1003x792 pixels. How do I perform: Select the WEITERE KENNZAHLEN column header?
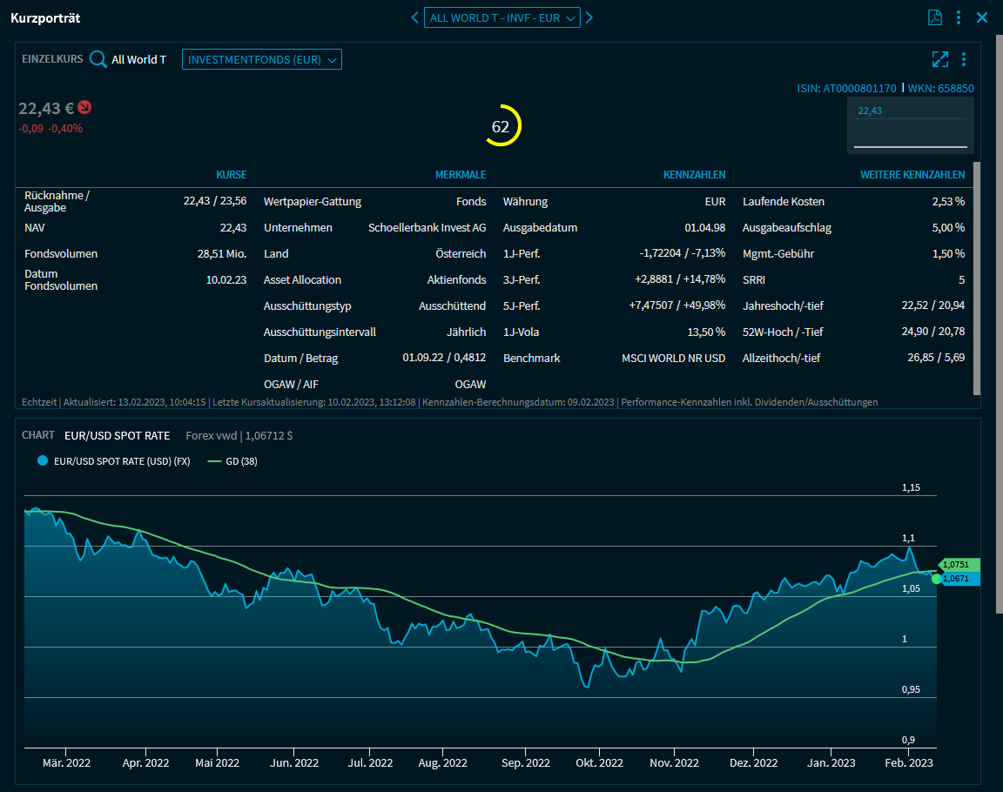click(x=912, y=175)
